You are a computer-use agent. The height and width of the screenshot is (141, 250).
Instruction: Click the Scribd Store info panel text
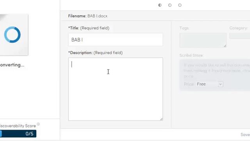pos(217,70)
